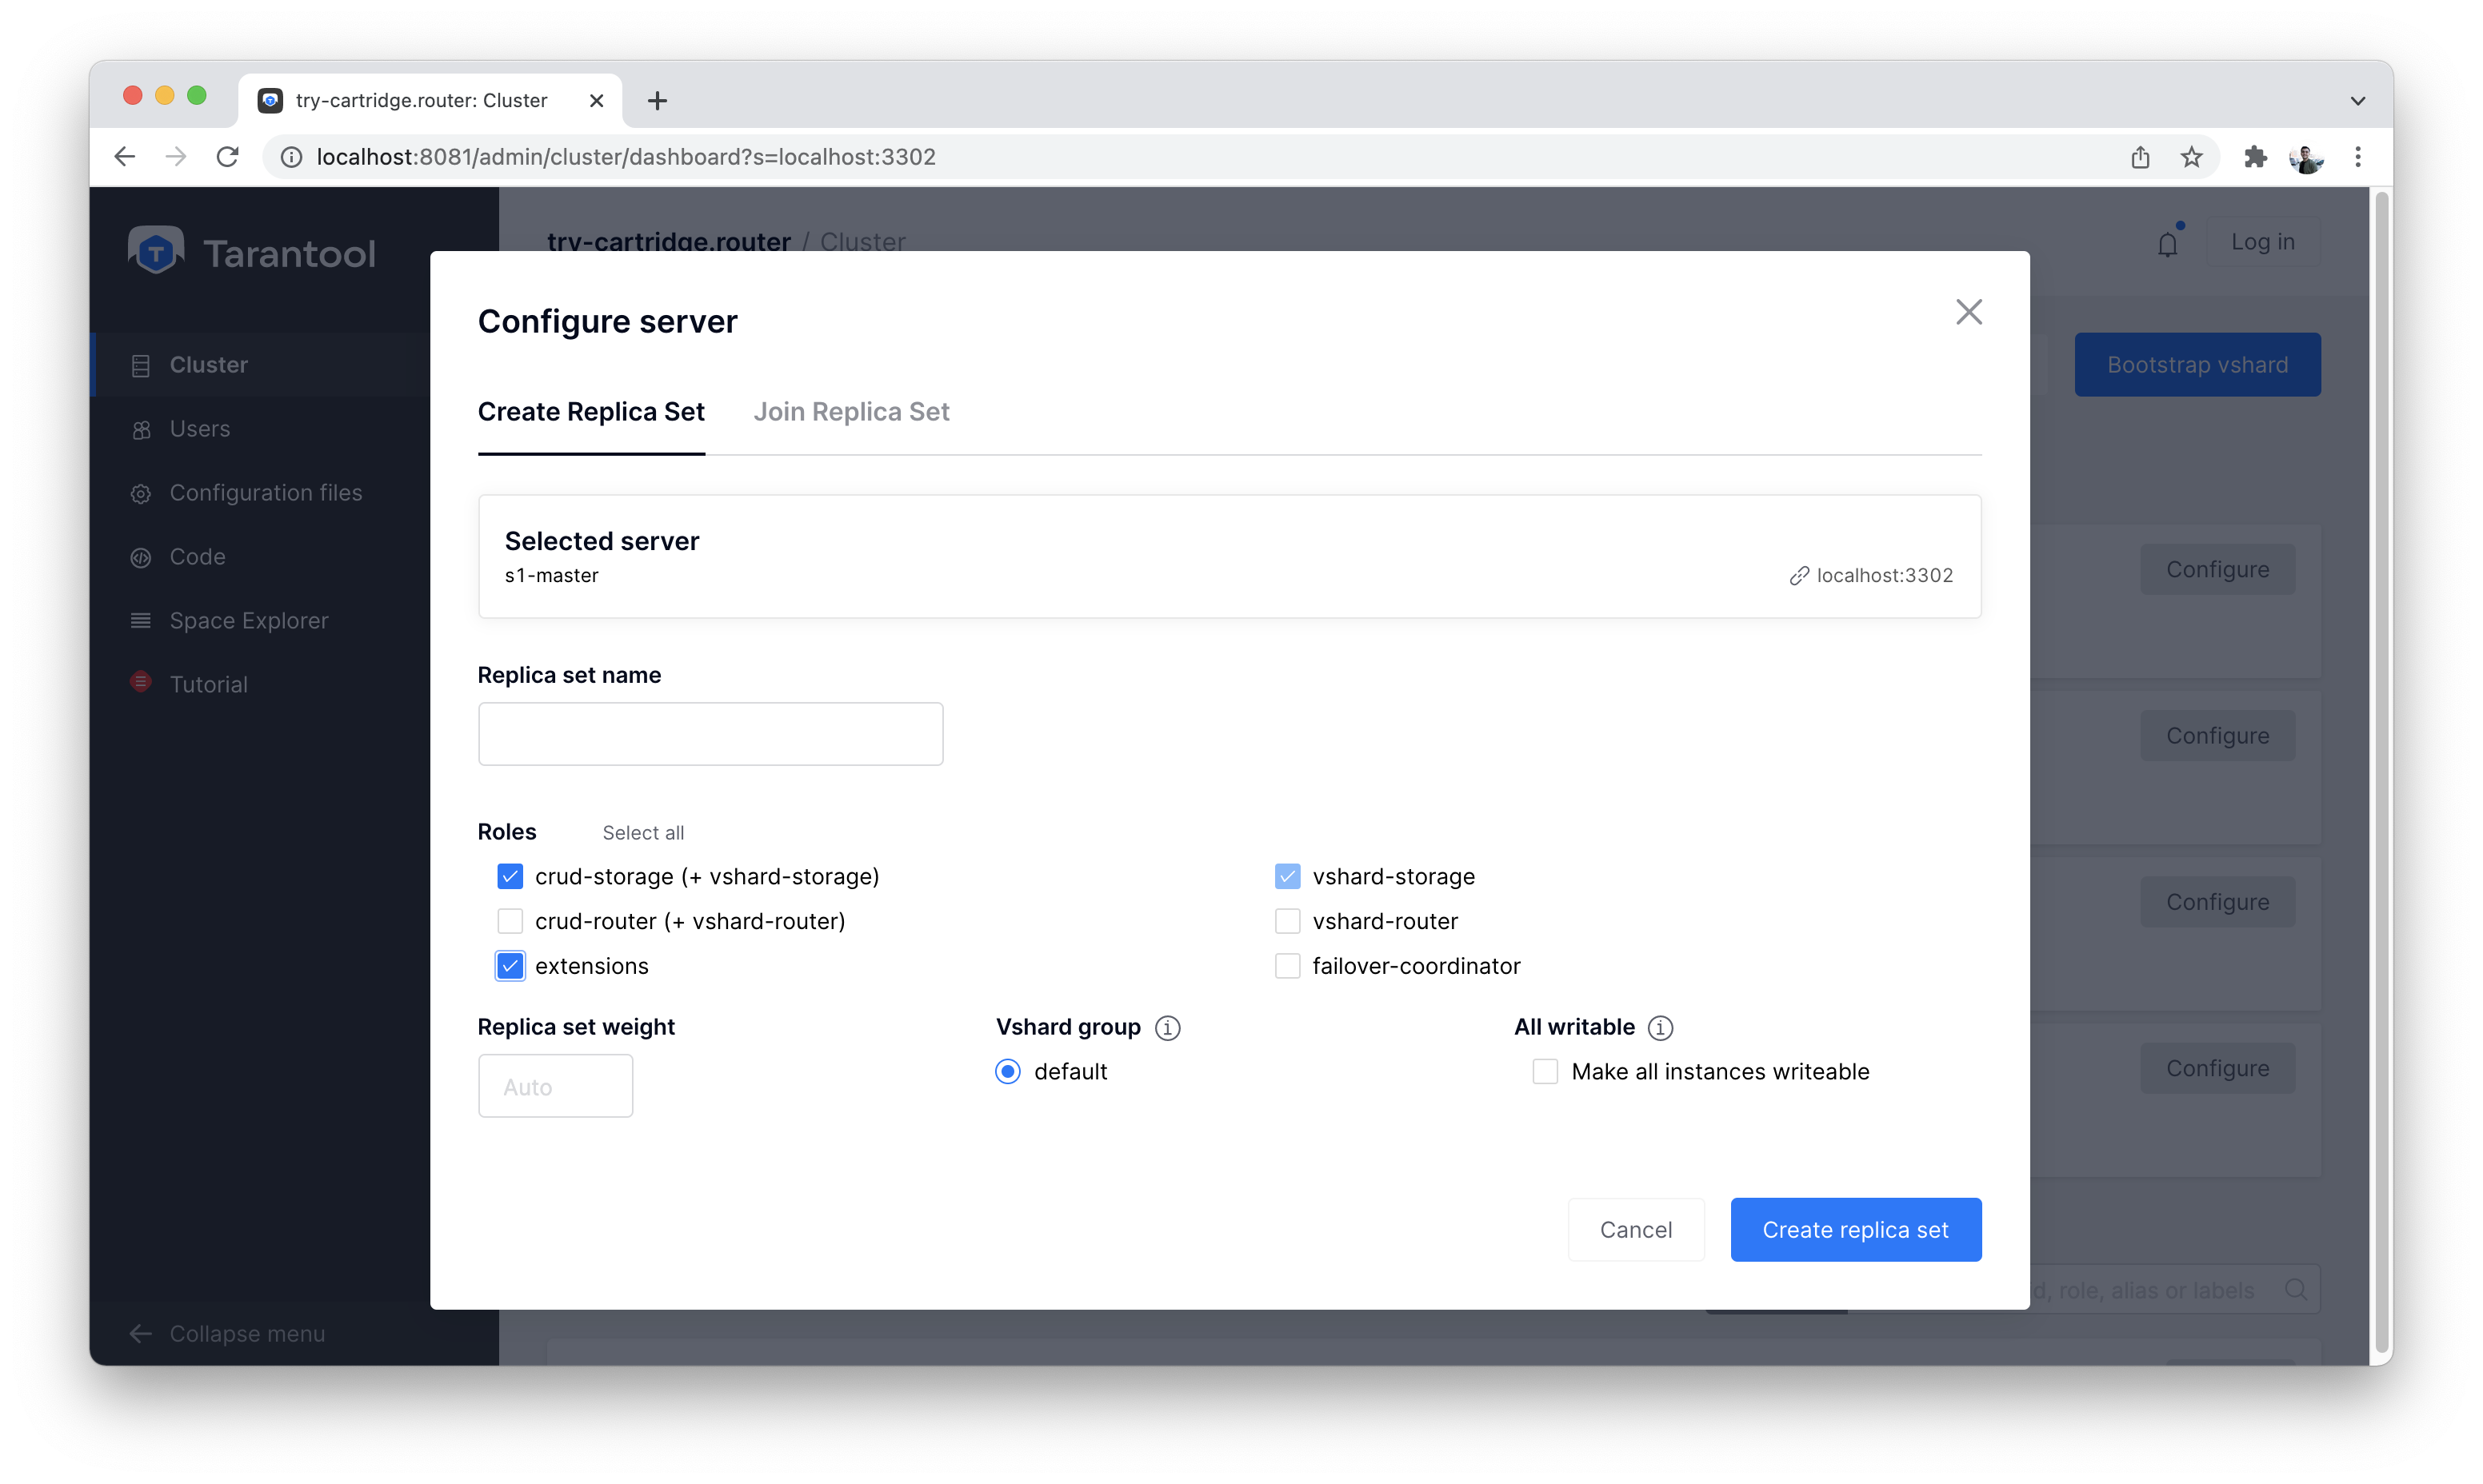This screenshot has width=2483, height=1484.
Task: Uncheck crud-storage role checkbox
Action: pos(510,877)
